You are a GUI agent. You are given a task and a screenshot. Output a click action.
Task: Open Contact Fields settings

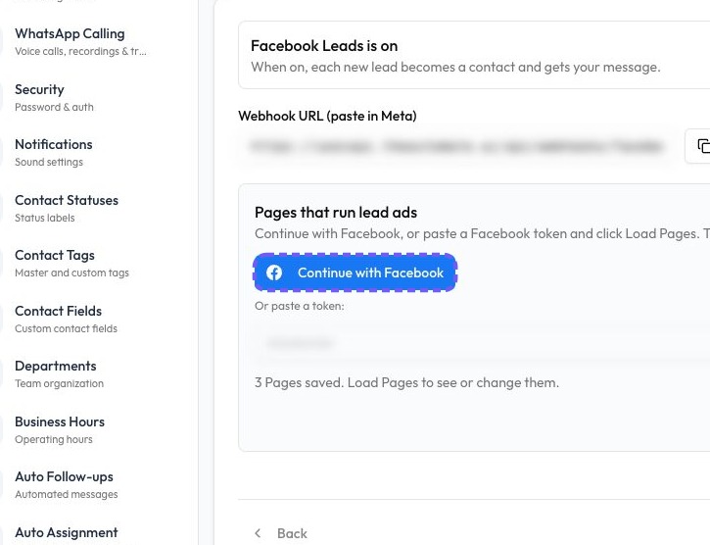[66, 320]
